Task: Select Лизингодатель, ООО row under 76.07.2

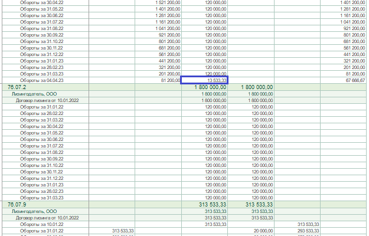Action: [x=34, y=94]
